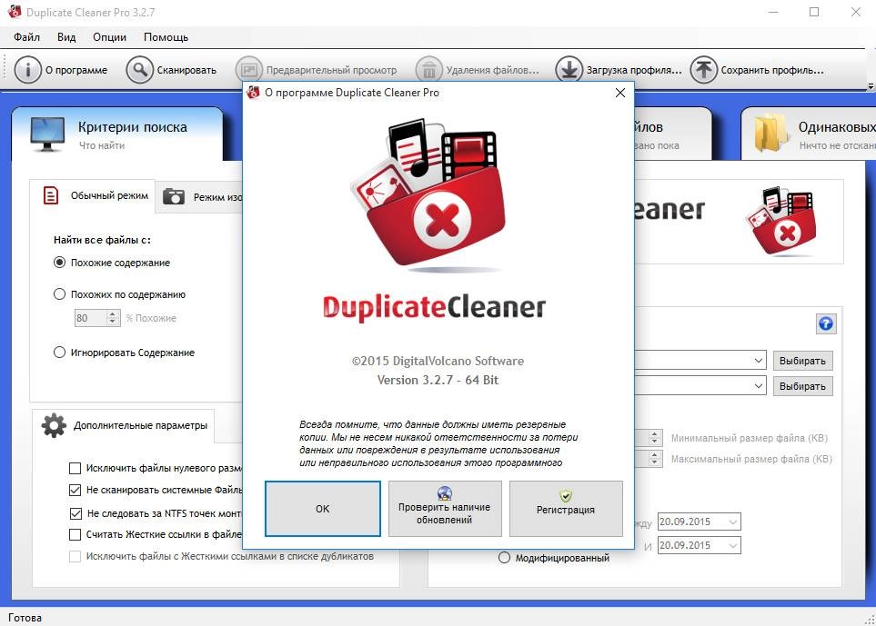The width and height of the screenshot is (876, 626).
Task: Click the folders icon in Одинаковых tab
Action: point(771,134)
